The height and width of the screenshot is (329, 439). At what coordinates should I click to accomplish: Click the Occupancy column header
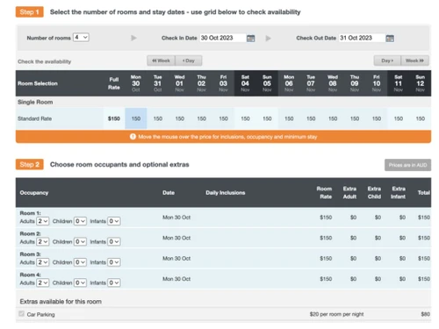pyautogui.click(x=34, y=193)
